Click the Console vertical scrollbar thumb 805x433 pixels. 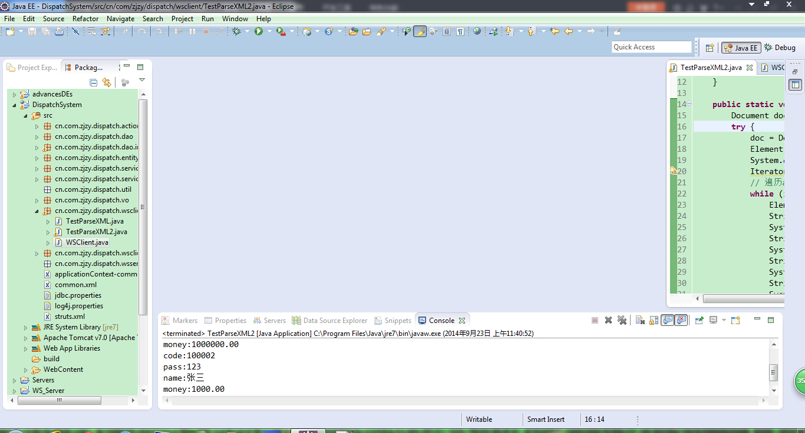coord(774,372)
